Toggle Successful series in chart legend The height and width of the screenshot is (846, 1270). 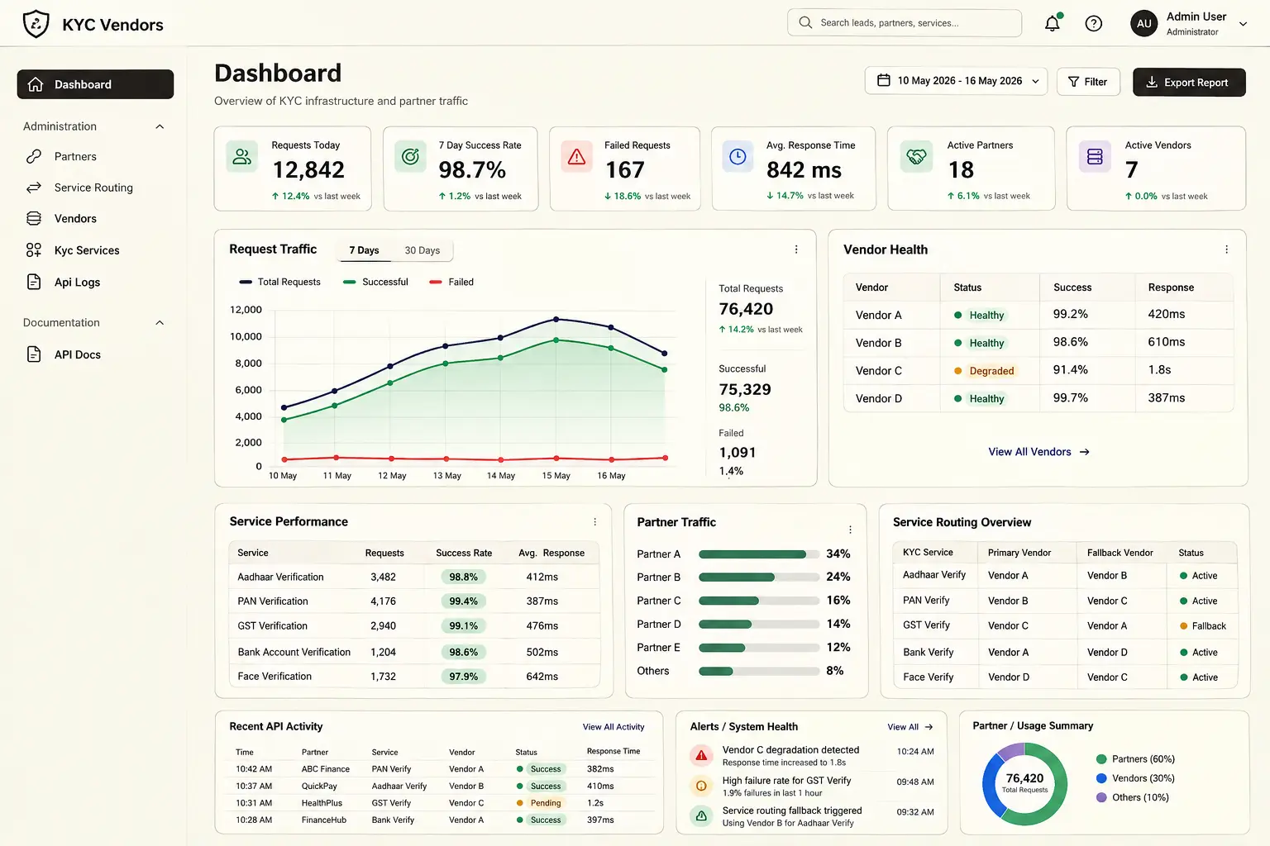pyautogui.click(x=375, y=282)
